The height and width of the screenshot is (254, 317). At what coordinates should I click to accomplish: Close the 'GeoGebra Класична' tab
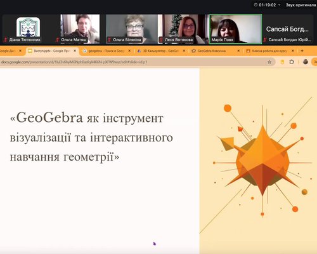(x=238, y=51)
